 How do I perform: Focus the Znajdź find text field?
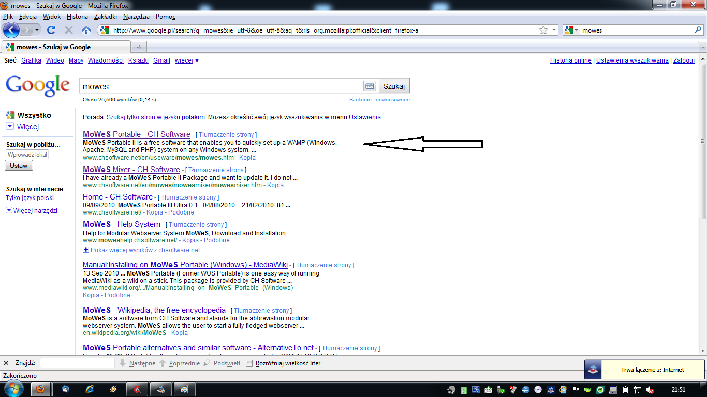[77, 363]
